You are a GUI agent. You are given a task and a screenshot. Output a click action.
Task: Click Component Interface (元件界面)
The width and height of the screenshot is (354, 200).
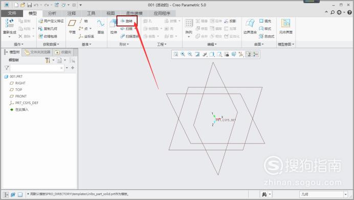coord(285,27)
